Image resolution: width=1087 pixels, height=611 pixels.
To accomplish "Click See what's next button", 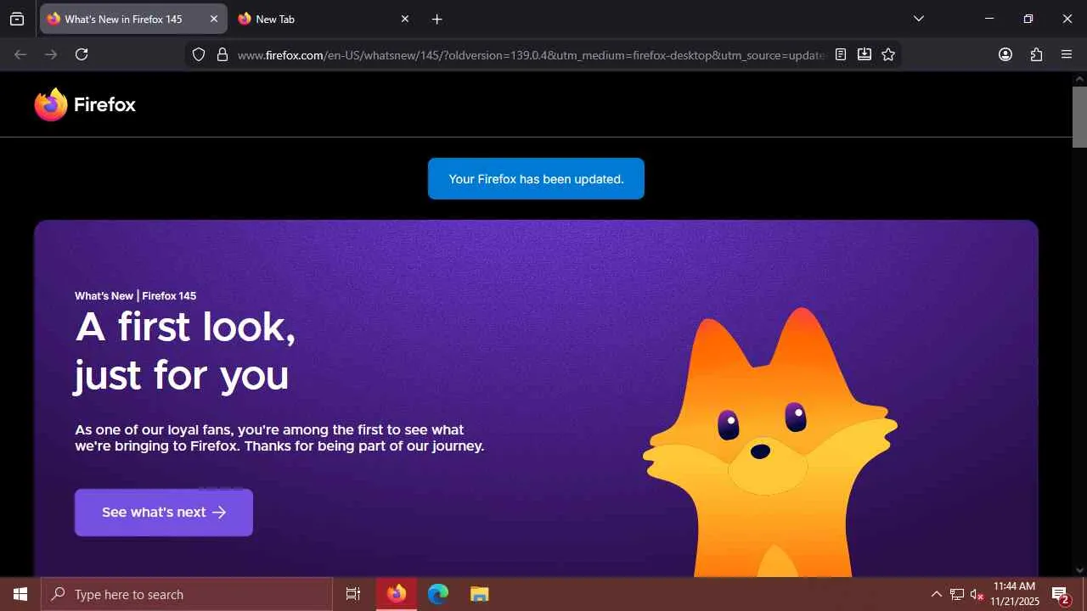I will [x=164, y=513].
